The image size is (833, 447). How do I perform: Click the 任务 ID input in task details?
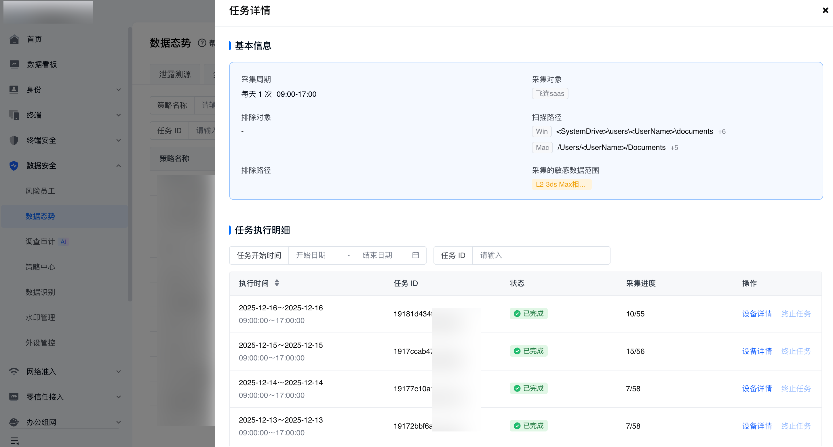(x=541, y=255)
